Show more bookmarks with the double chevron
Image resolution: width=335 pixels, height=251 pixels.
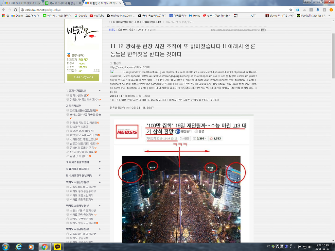click(329, 16)
